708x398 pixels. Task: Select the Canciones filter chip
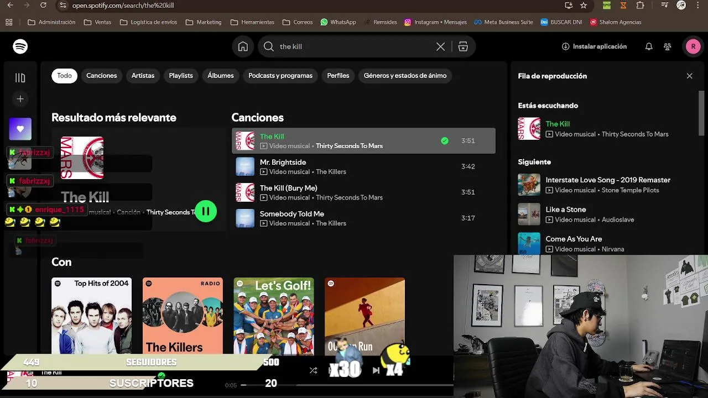click(x=102, y=76)
